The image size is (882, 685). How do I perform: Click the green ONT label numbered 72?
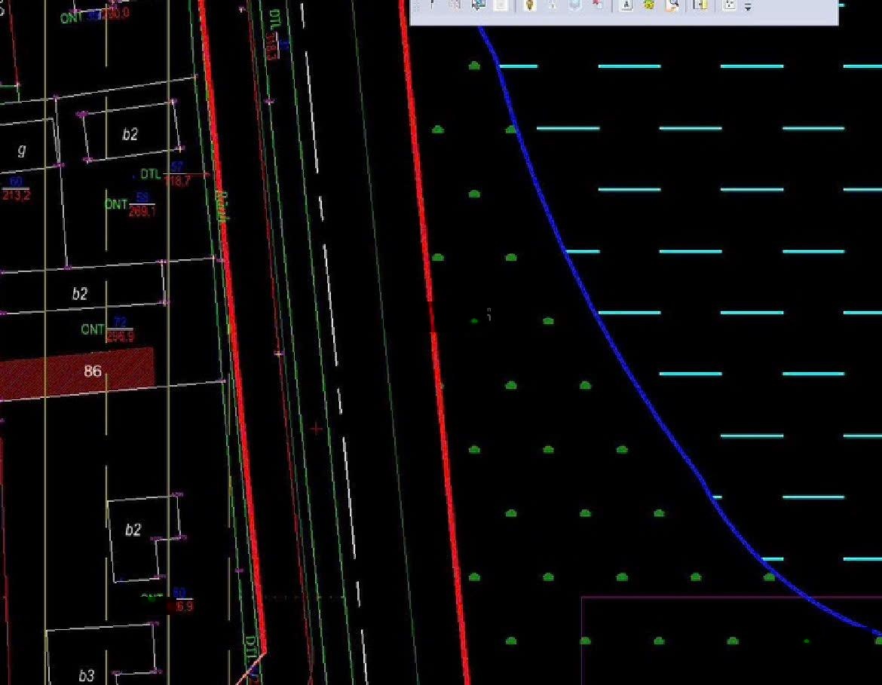pos(93,330)
